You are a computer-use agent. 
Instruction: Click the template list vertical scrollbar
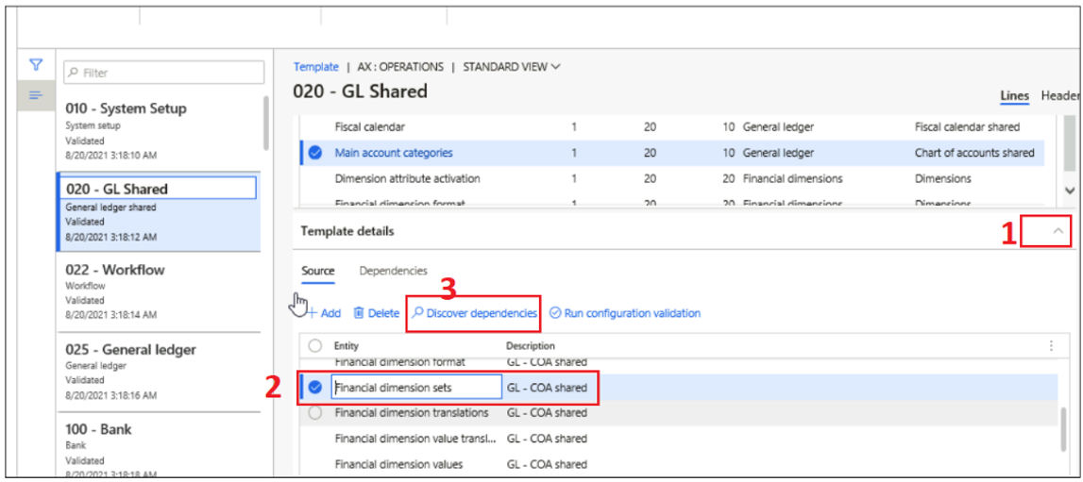(266, 125)
